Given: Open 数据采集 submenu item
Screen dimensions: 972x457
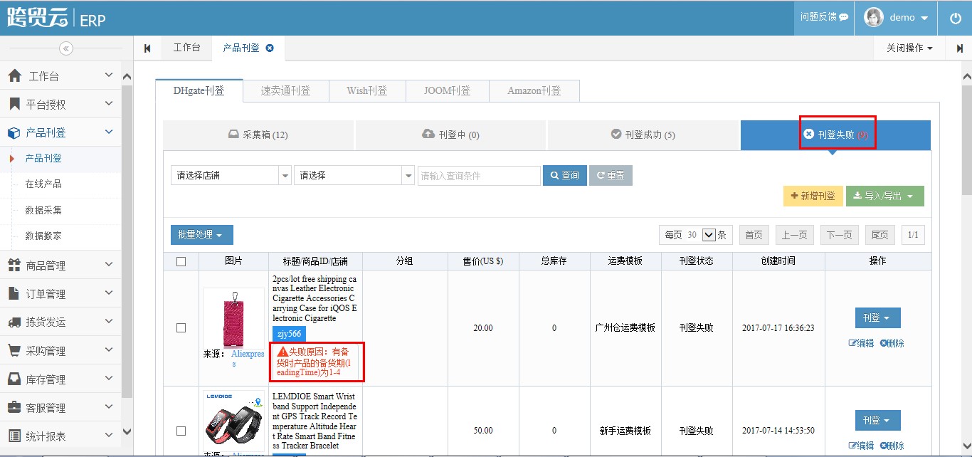Looking at the screenshot, I should pyautogui.click(x=43, y=210).
